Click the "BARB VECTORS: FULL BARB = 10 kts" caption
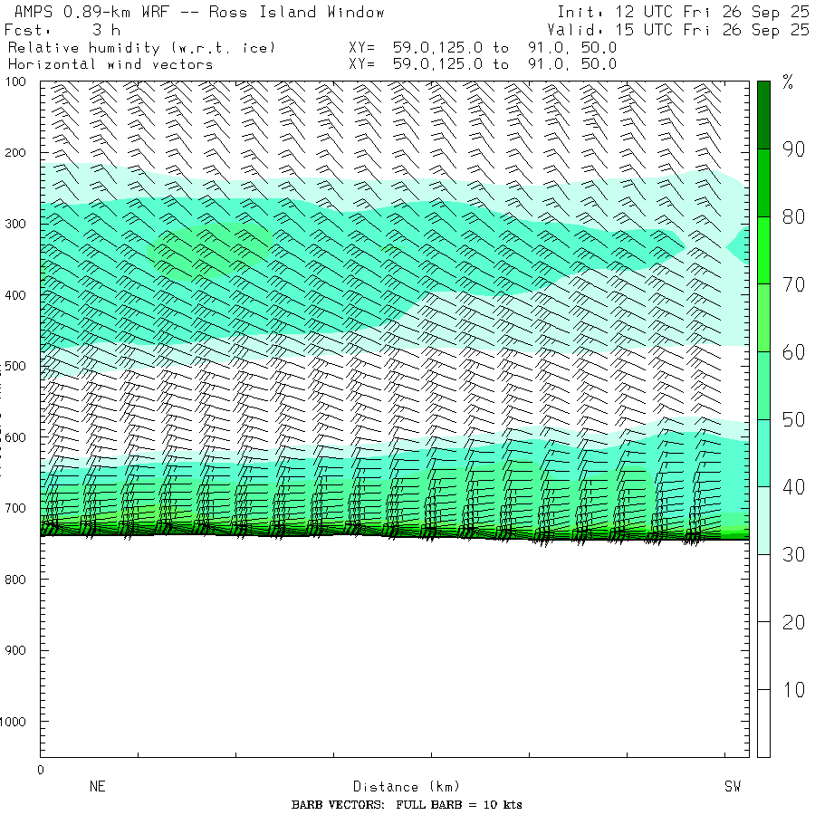 [x=407, y=805]
